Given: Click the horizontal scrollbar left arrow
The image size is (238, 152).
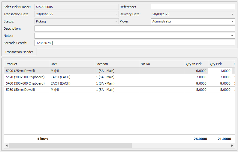Looking at the screenshot, I should 7,145.
